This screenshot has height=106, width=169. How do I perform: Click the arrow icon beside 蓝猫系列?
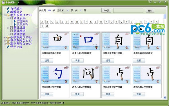15,21
